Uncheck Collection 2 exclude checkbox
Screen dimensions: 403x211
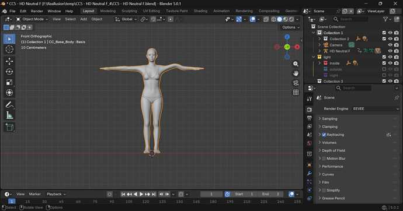(384, 38)
